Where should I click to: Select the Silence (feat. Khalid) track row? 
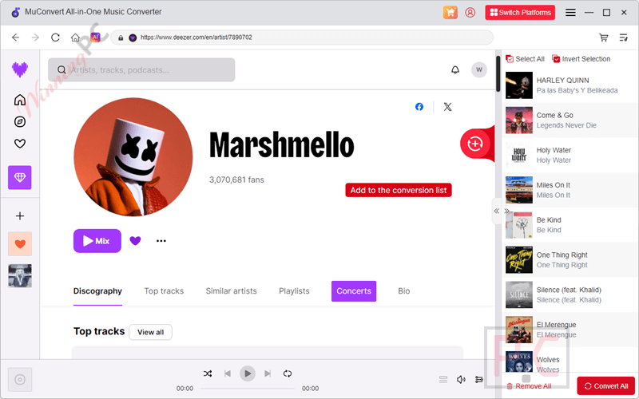point(569,294)
